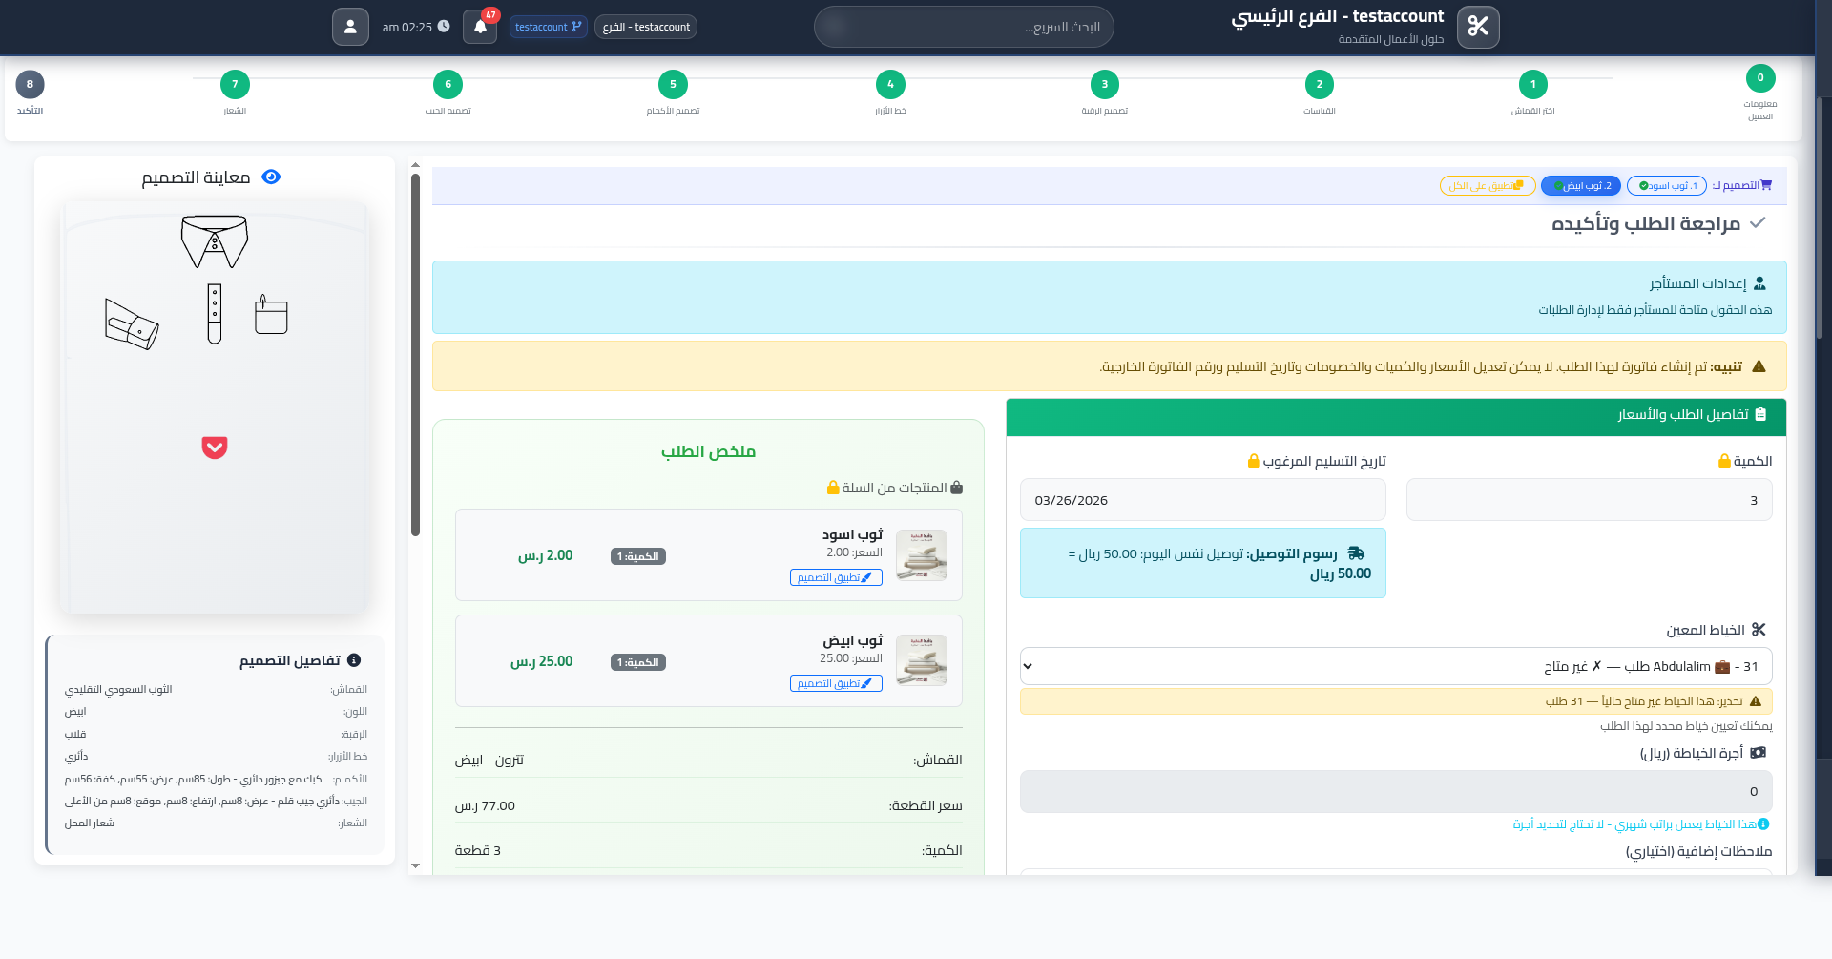Click the ثوب اسود product thumbnail
The height and width of the screenshot is (959, 1832).
point(921,554)
